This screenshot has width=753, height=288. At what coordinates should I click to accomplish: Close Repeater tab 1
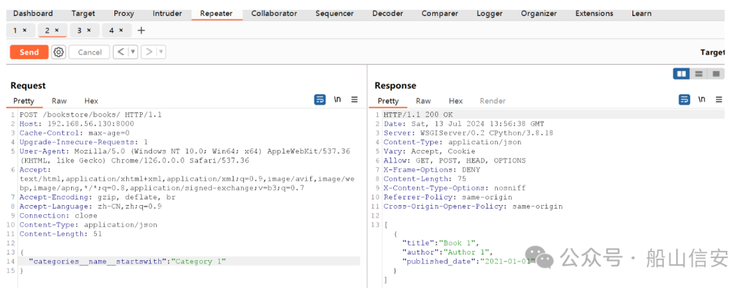pos(25,31)
